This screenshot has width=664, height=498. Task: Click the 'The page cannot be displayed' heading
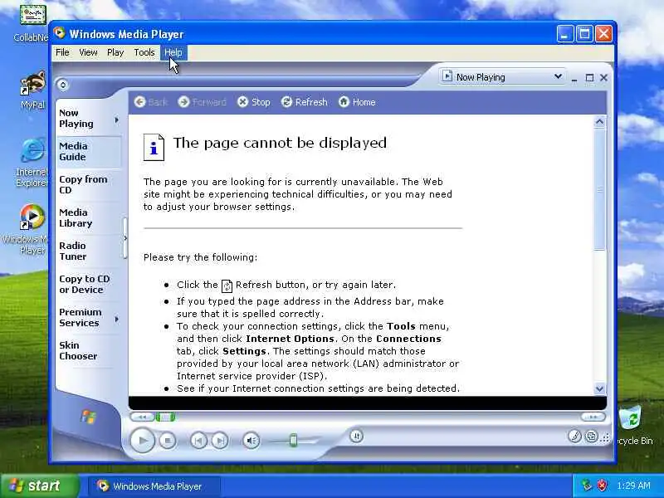tap(280, 143)
